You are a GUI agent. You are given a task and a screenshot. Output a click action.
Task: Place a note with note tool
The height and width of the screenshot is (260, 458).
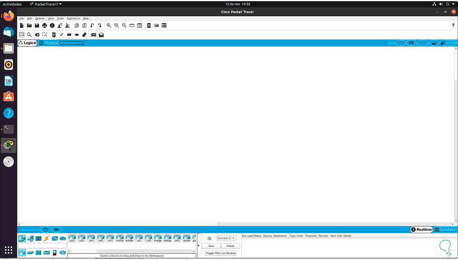[54, 35]
